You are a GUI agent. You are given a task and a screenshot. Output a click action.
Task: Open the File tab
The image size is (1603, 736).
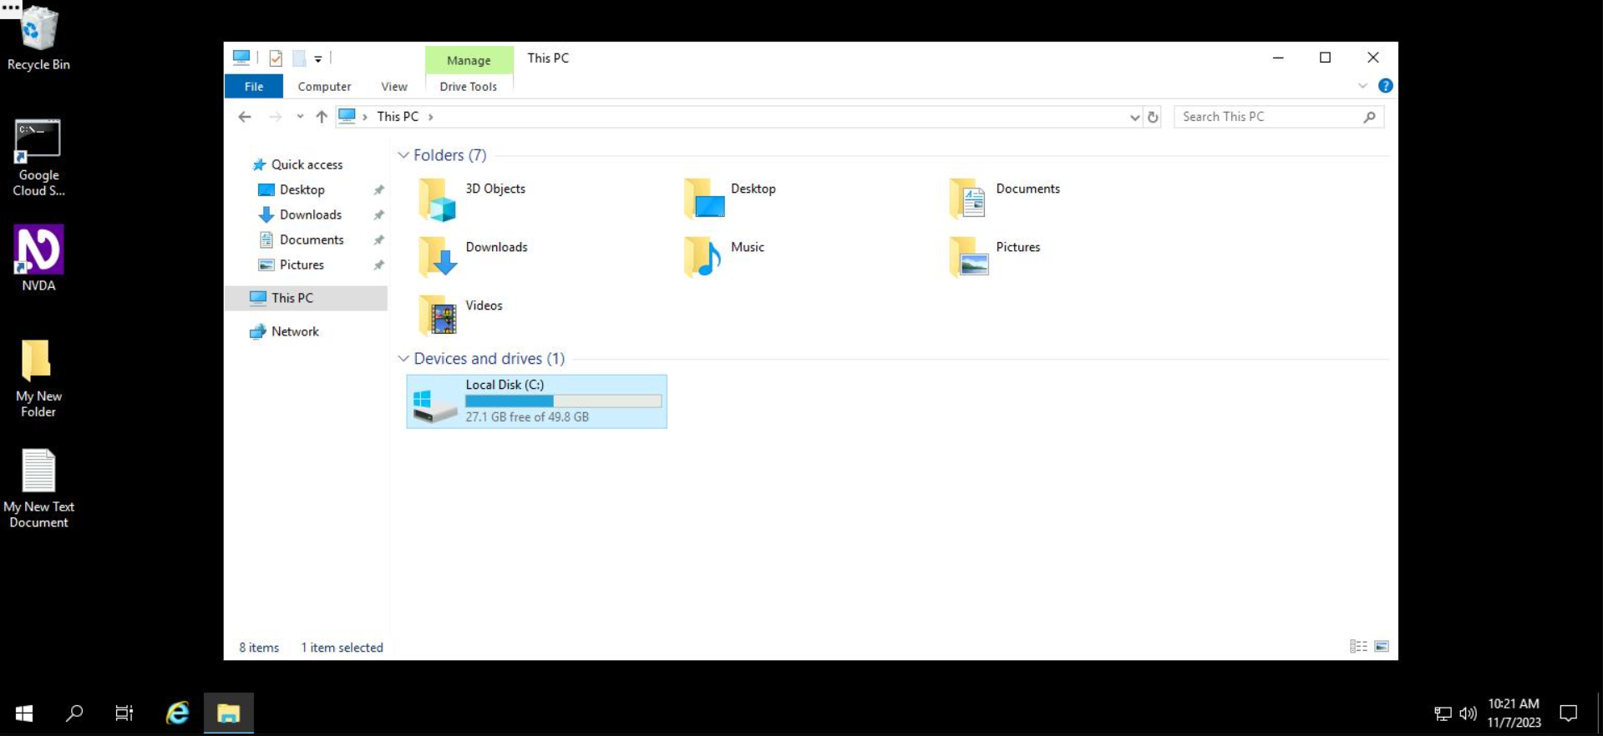[x=254, y=86]
